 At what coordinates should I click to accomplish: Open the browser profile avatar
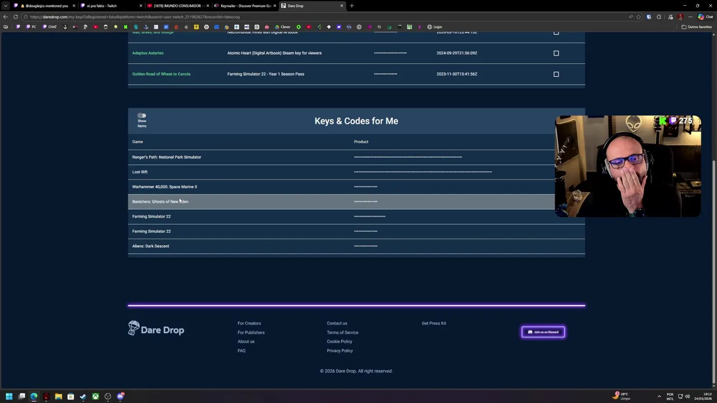point(680,17)
